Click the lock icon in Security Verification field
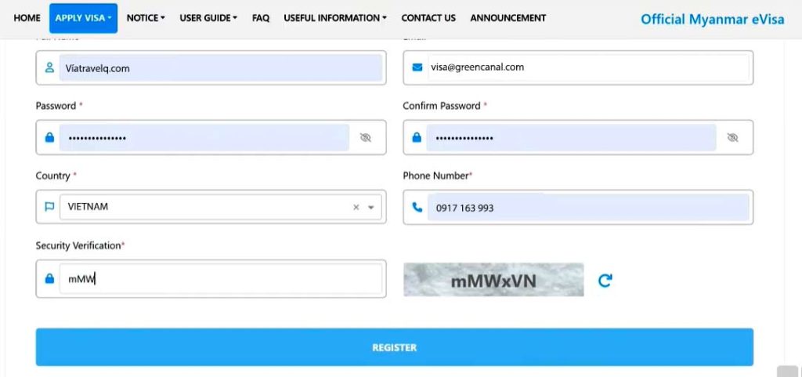 (x=49, y=278)
